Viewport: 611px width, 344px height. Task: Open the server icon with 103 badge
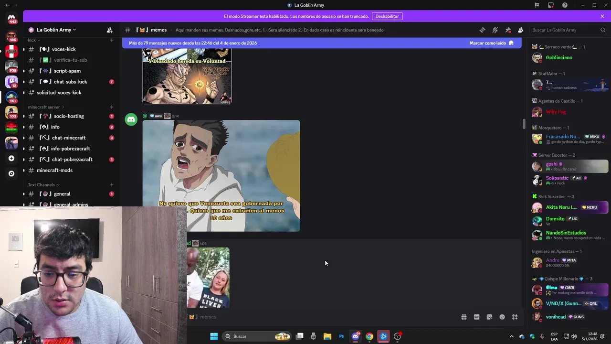(11, 112)
